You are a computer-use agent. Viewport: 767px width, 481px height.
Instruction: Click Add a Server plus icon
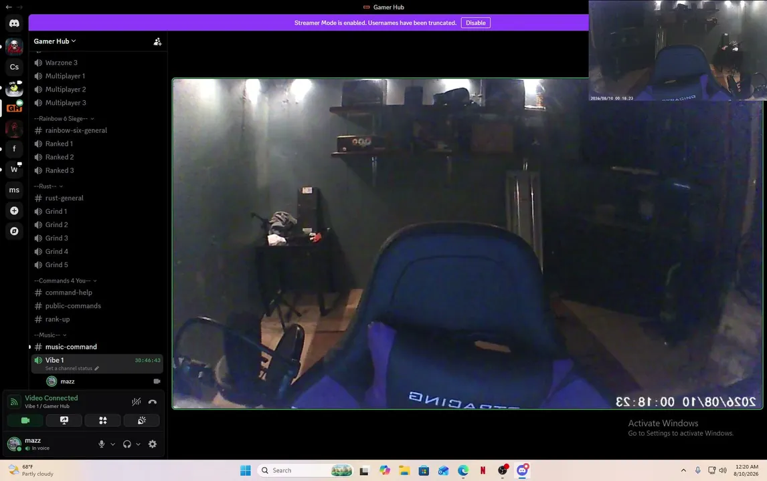tap(14, 210)
